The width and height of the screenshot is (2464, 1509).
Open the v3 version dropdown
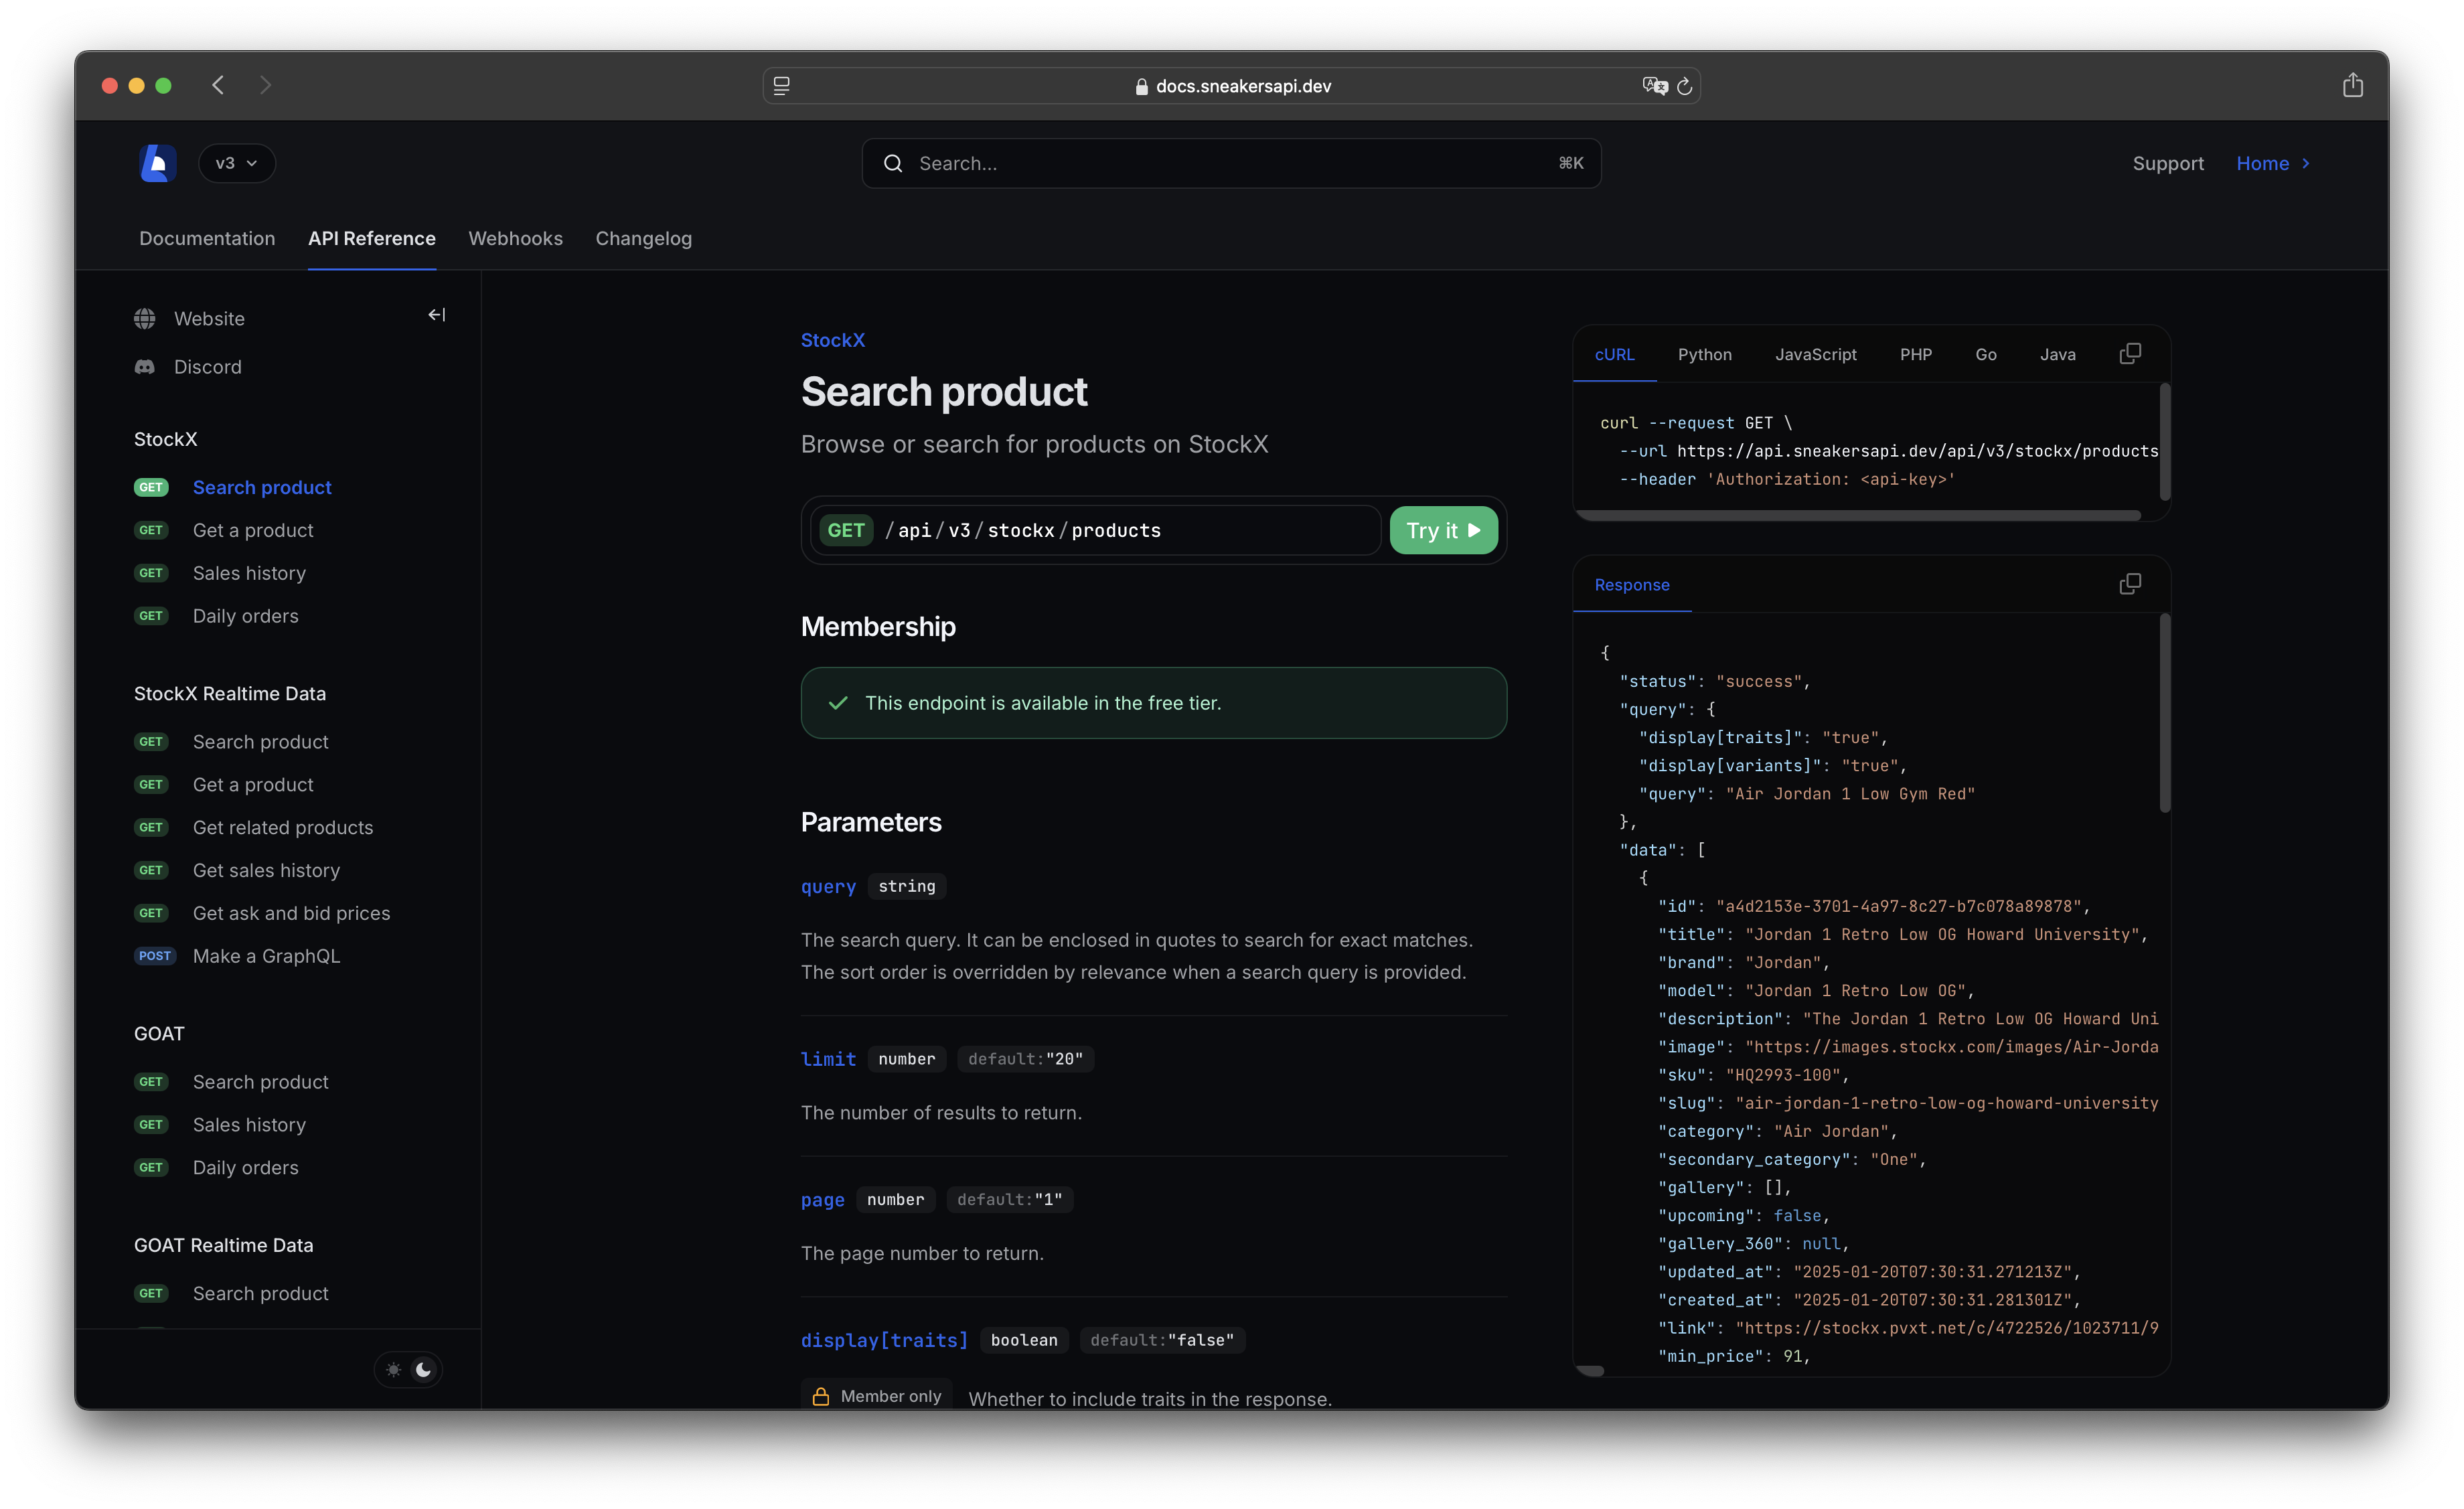pyautogui.click(x=237, y=163)
